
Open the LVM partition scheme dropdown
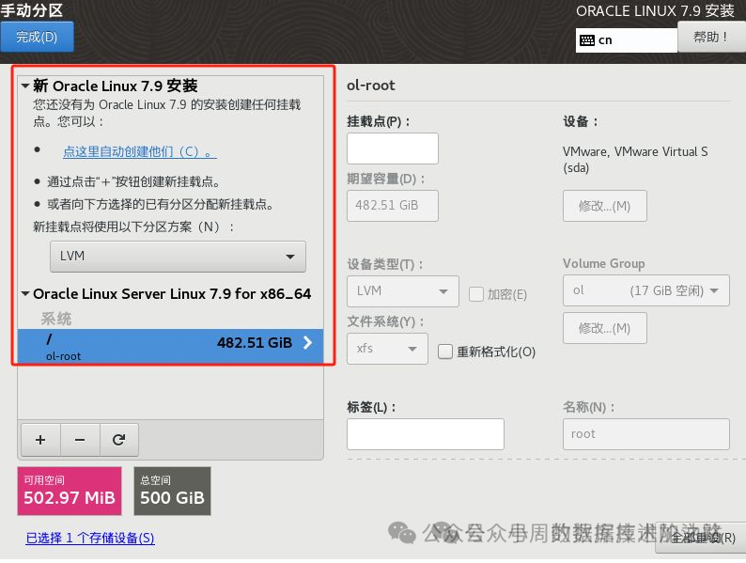pyautogui.click(x=178, y=257)
